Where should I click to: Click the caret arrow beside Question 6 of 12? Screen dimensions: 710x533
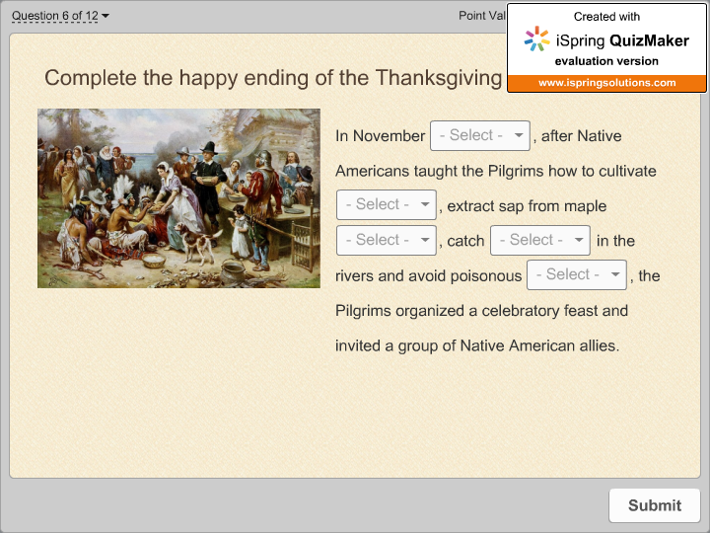pos(106,16)
